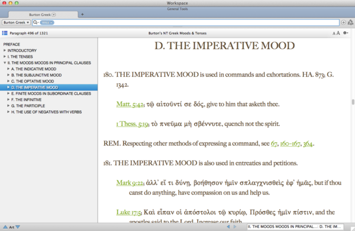The image size is (355, 231).
Task: Follow section link 160–167
Action: (291, 144)
